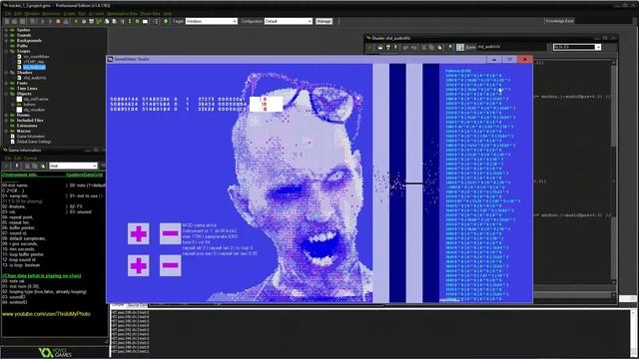Open File menu of Game Information window
639x359 pixels.
point(7,158)
